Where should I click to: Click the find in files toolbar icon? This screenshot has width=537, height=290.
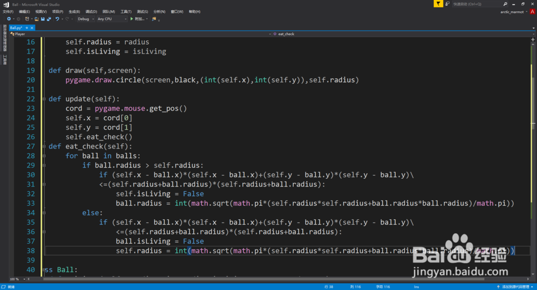pyautogui.click(x=154, y=19)
